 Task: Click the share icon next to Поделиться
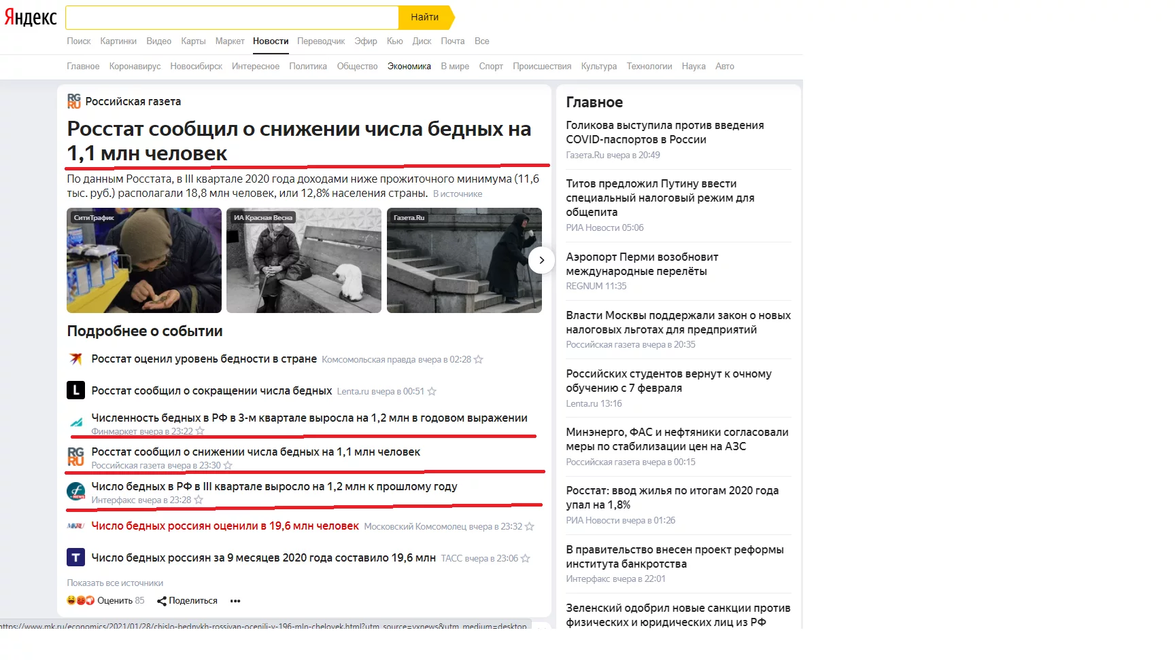tap(161, 601)
